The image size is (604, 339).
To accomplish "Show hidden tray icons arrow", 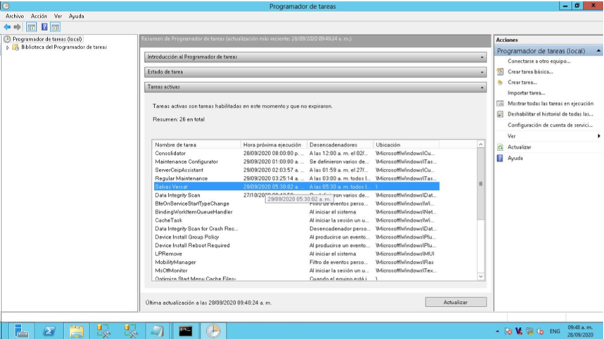I will point(497,331).
